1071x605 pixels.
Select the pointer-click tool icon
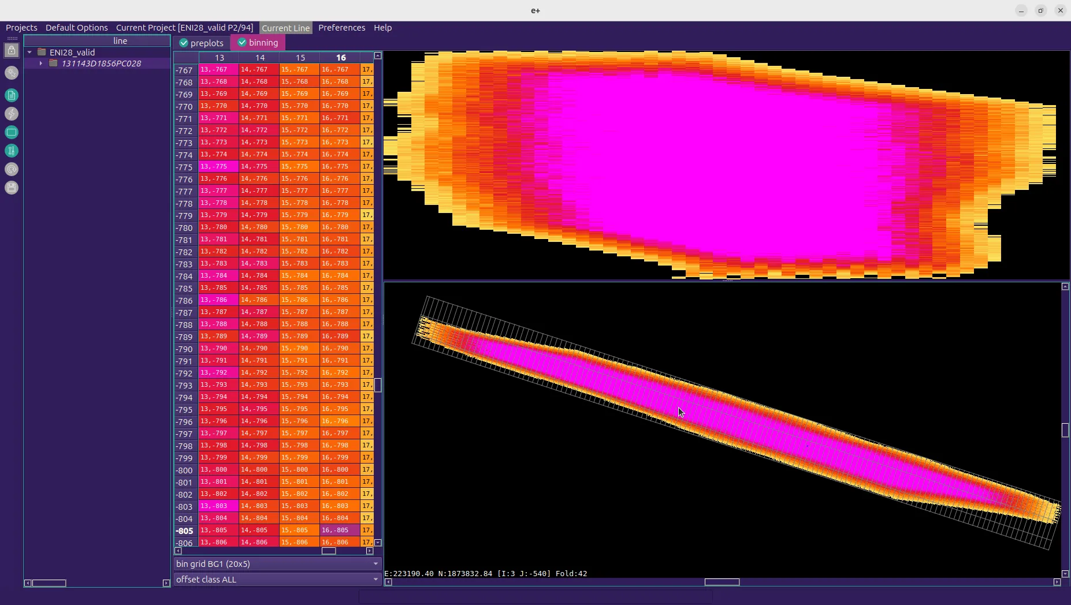[x=12, y=73]
